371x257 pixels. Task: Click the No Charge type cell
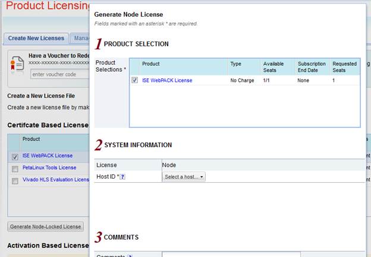[x=242, y=80]
